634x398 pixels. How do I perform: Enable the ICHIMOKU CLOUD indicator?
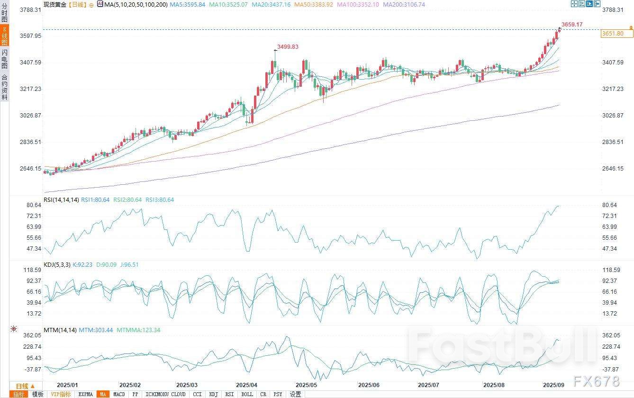click(x=165, y=394)
